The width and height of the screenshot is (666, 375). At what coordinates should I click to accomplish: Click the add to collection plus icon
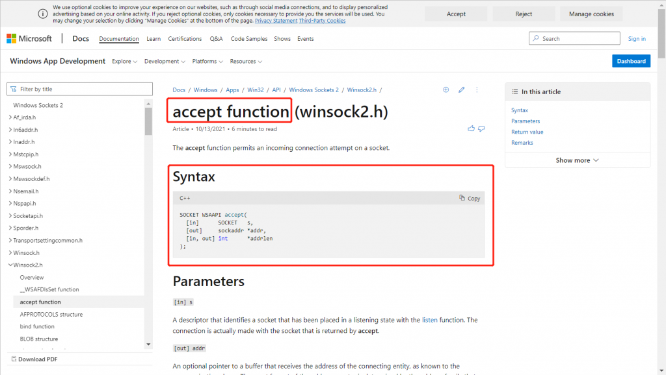pyautogui.click(x=446, y=90)
